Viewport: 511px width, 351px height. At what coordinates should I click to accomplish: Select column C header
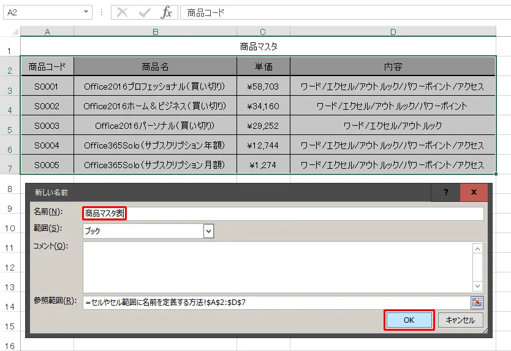click(263, 32)
